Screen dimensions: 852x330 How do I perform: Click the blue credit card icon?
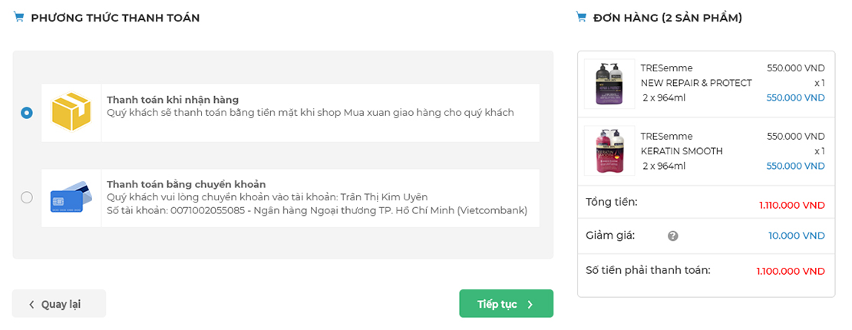coord(71,197)
